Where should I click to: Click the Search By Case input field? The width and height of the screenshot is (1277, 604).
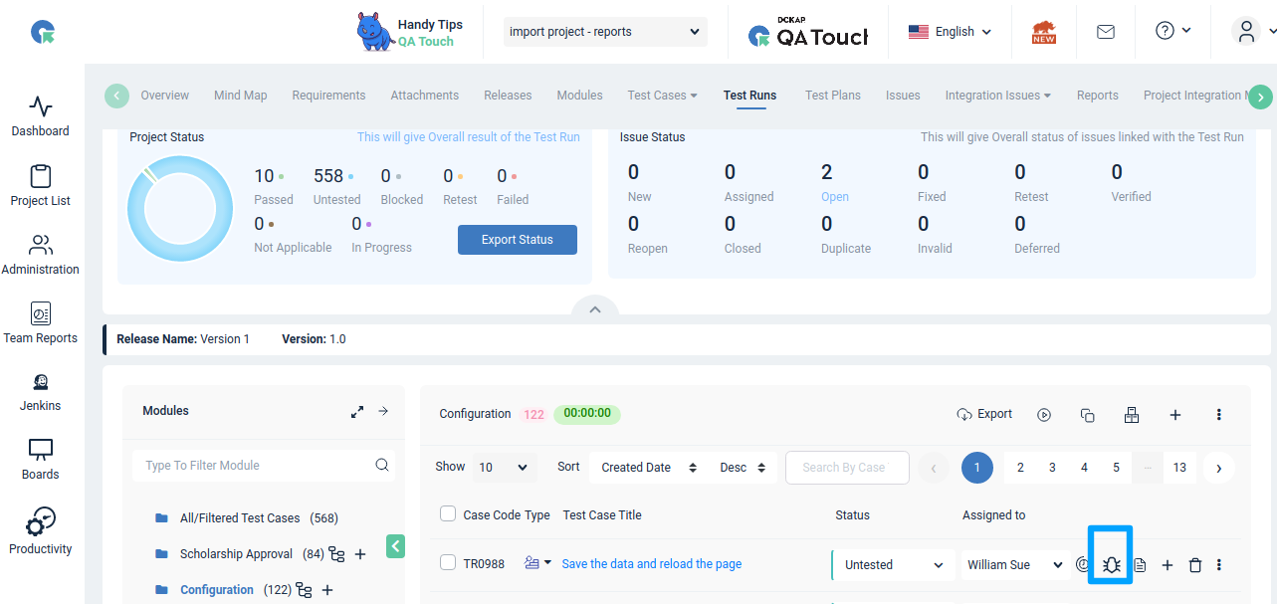[x=847, y=468]
